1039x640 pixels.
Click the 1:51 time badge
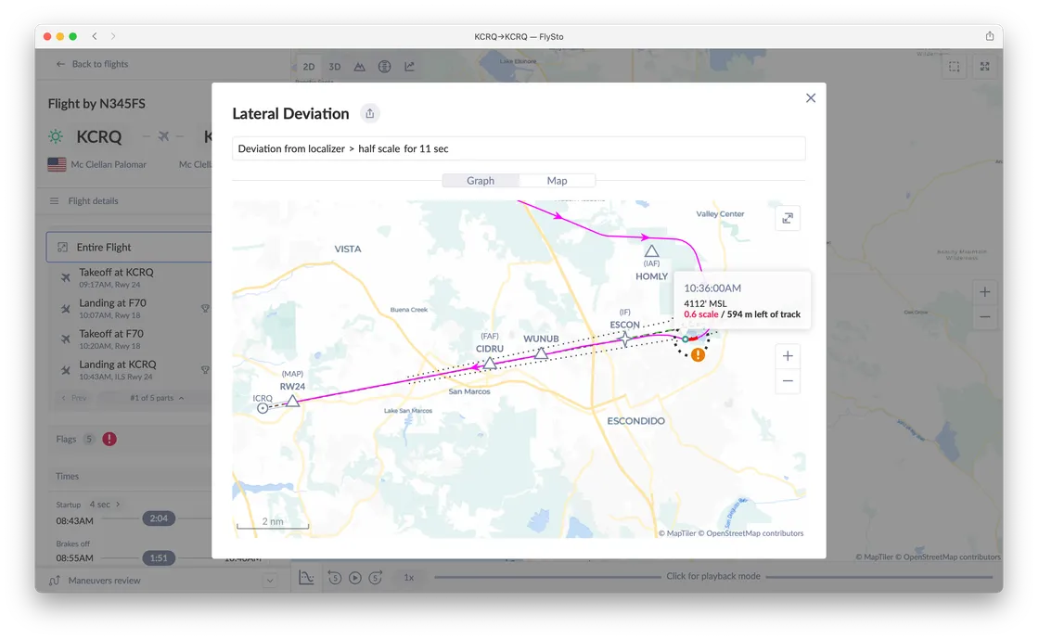(159, 557)
